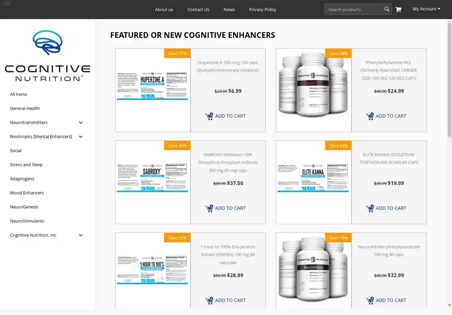Open the My Account dropdown
This screenshot has width=452, height=315.
click(x=426, y=9)
